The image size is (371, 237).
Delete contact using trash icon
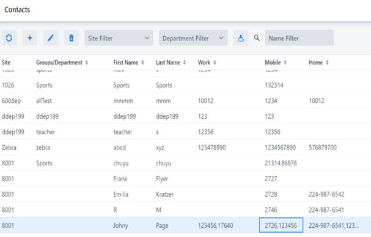point(72,38)
